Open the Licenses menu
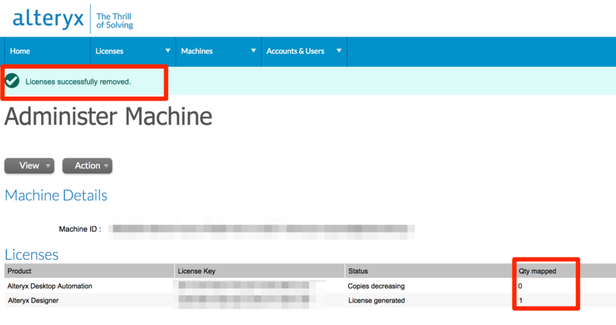Image resolution: width=616 pixels, height=325 pixels. 109,51
